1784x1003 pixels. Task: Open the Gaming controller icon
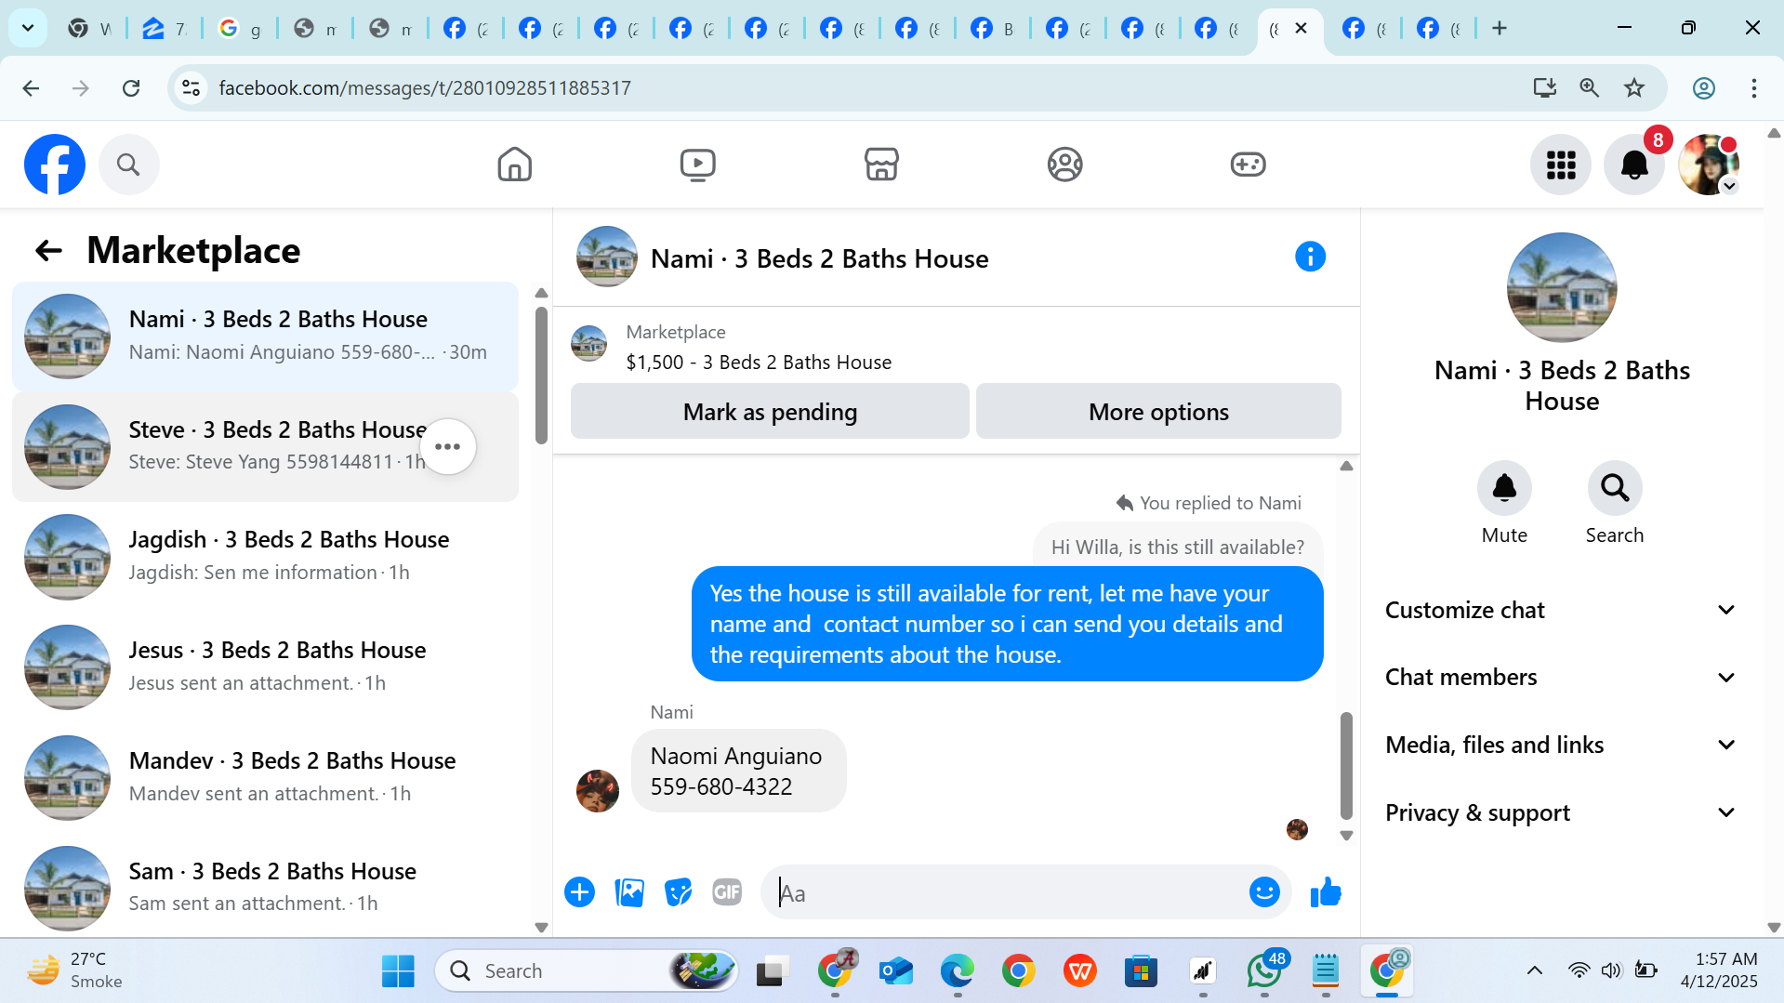point(1248,165)
